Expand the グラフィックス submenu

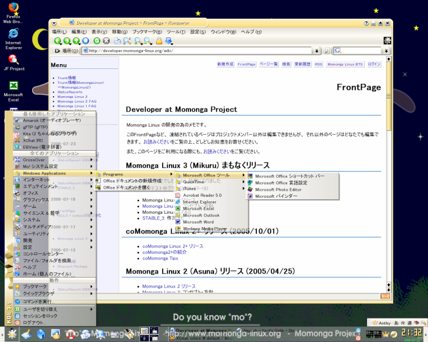[55, 200]
